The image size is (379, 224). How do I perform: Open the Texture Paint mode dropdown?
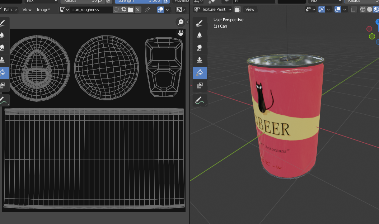click(x=213, y=9)
